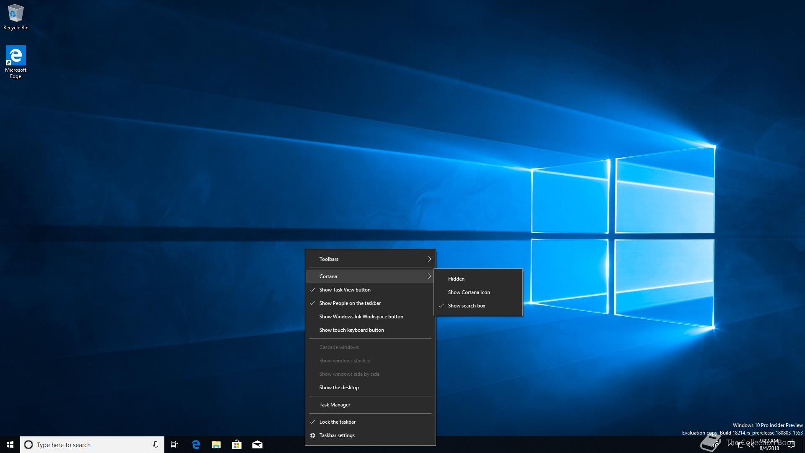
Task: Click the Task View taskbar icon
Action: (174, 445)
